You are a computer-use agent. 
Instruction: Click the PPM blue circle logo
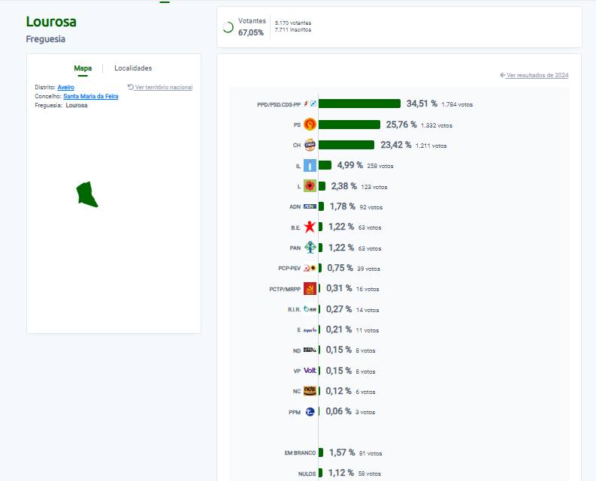tap(310, 411)
